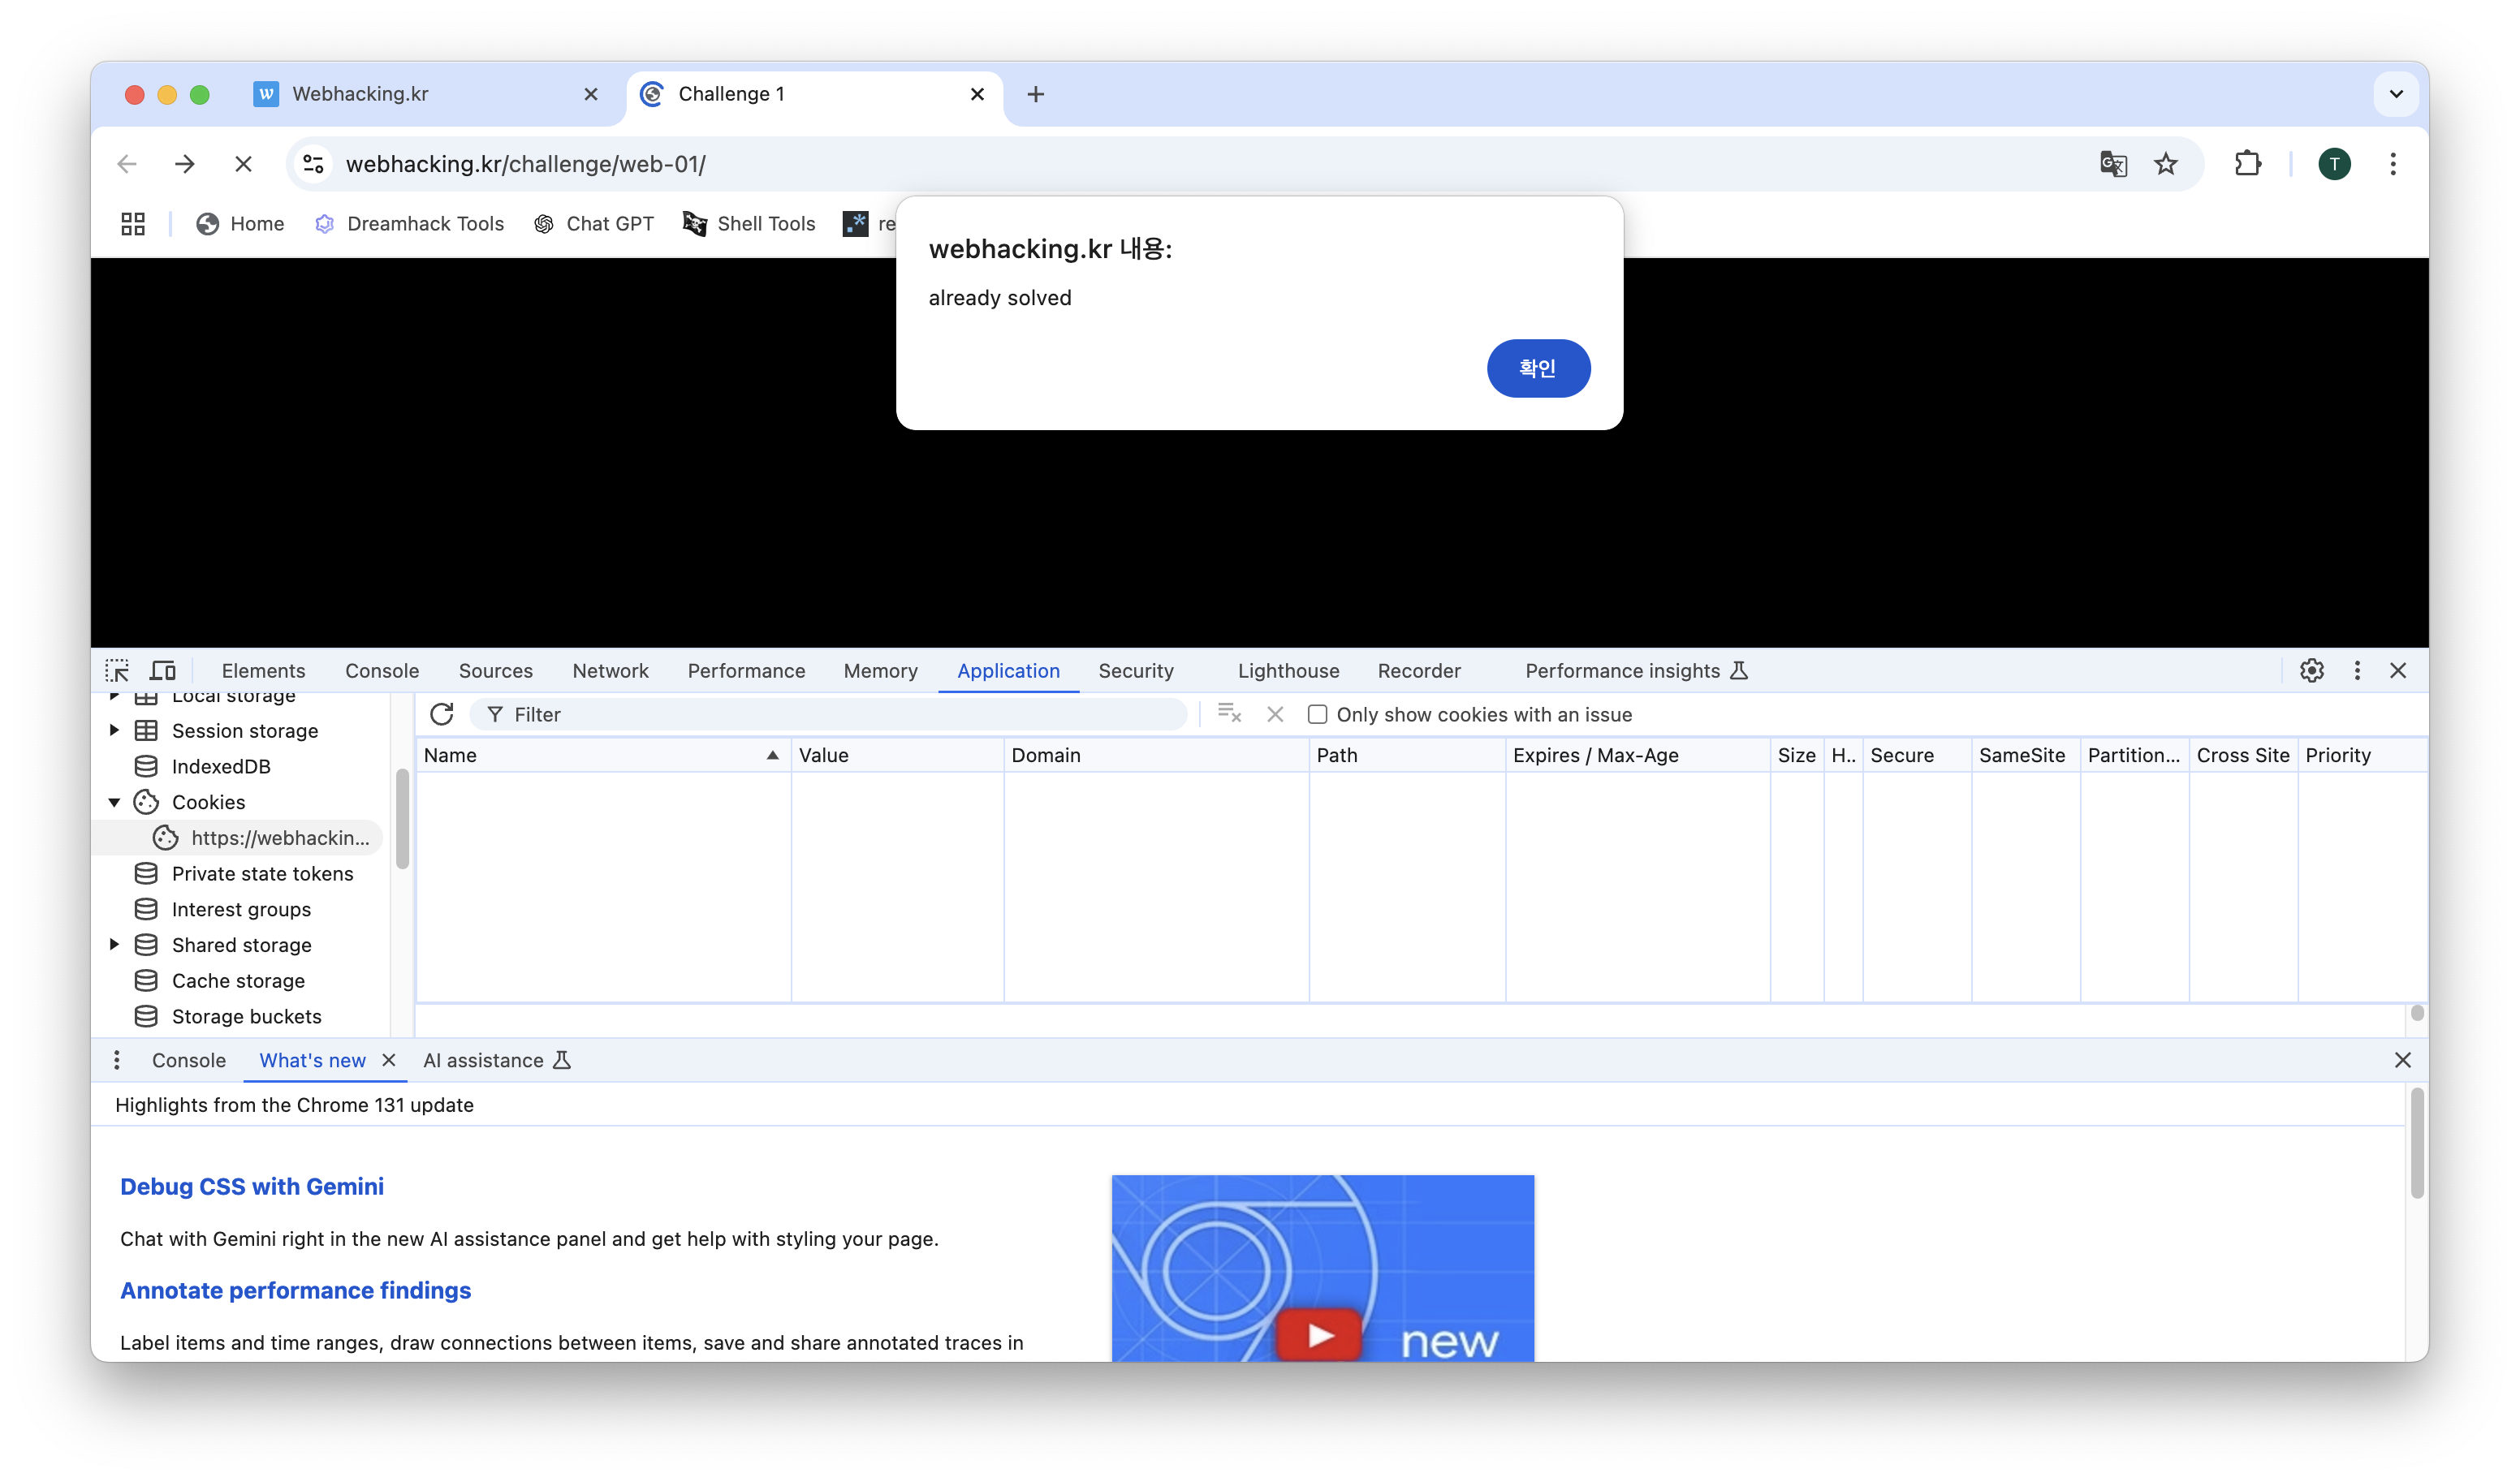Open the Console drawer tab

click(188, 1060)
